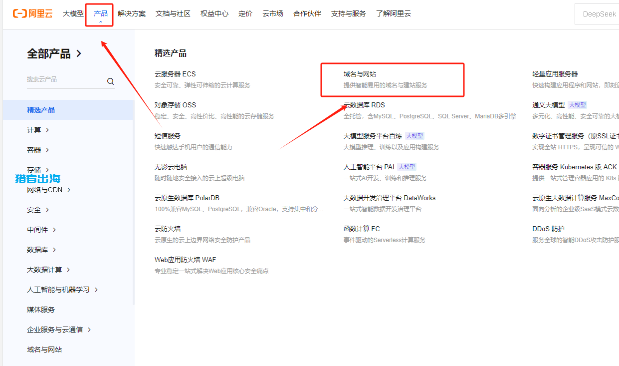Open 短信服务 product link
This screenshot has width=619, height=366.
(x=168, y=136)
